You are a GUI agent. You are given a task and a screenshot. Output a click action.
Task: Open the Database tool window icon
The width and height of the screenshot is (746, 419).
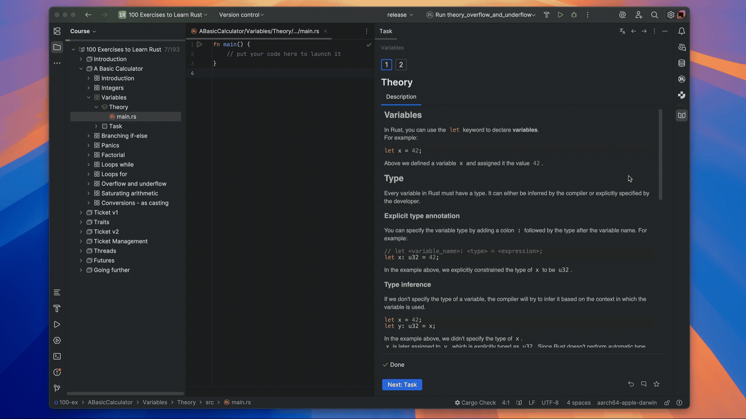pyautogui.click(x=682, y=63)
